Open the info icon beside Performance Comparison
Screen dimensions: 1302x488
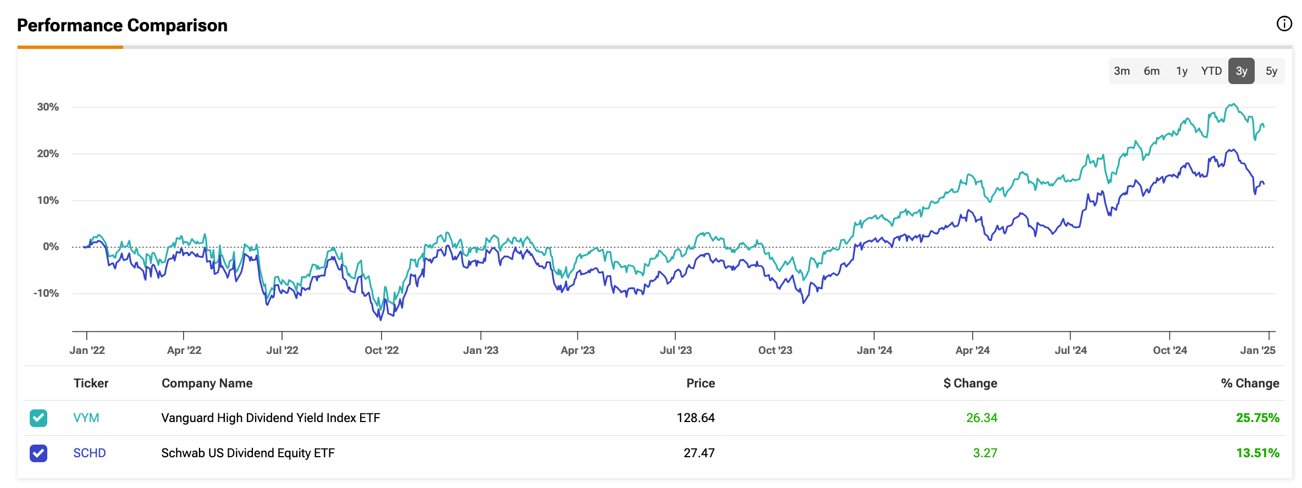pos(1284,24)
